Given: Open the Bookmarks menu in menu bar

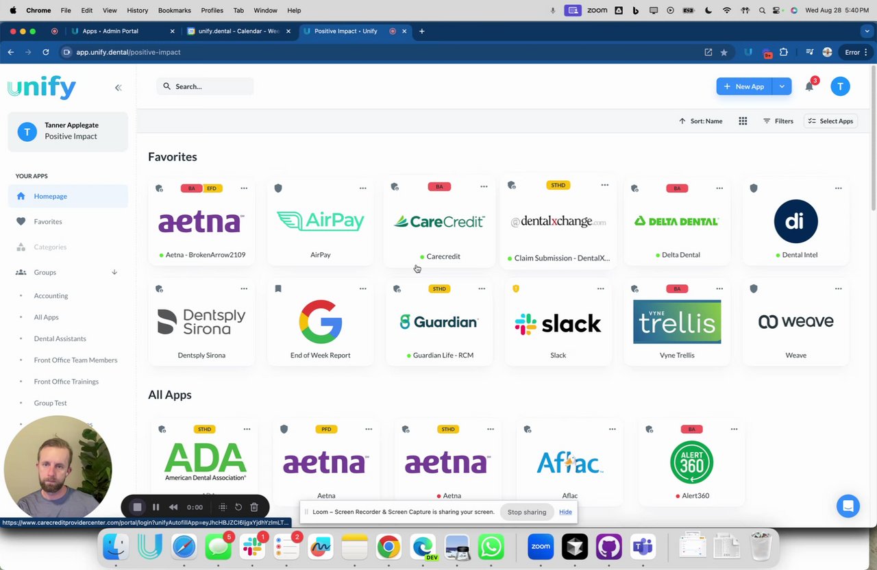Looking at the screenshot, I should (x=174, y=10).
